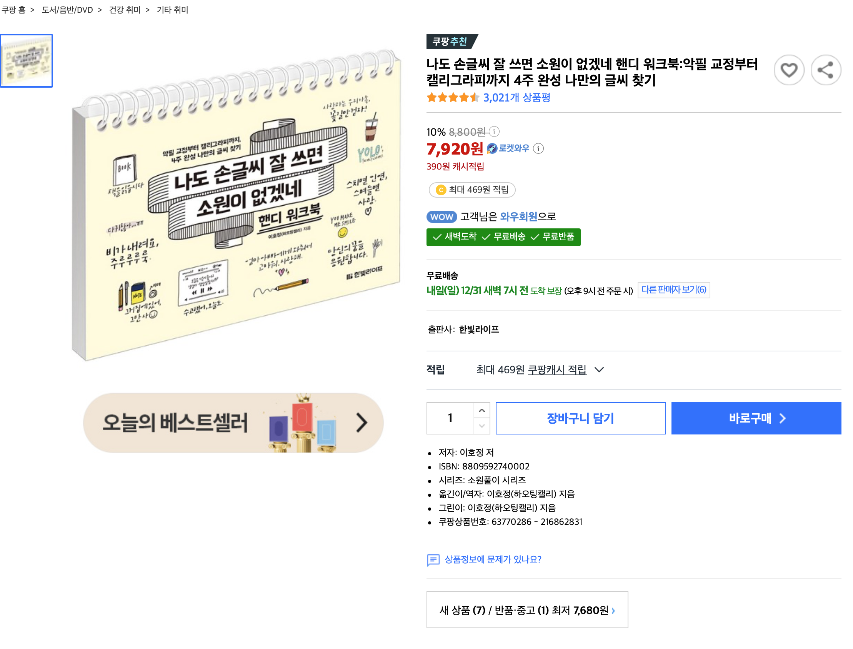This screenshot has height=649, width=853.
Task: Click the share icon button
Action: pos(825,70)
